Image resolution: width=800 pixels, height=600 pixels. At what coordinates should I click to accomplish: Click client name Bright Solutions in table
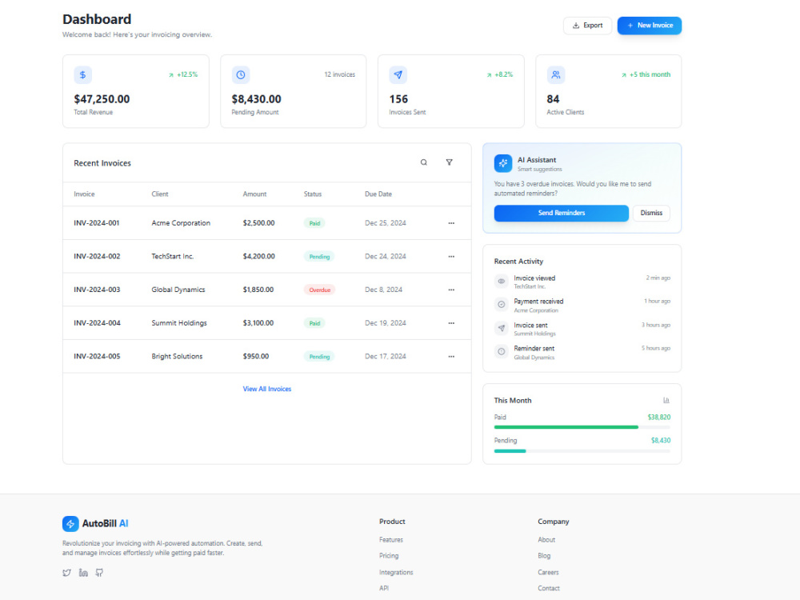(177, 357)
